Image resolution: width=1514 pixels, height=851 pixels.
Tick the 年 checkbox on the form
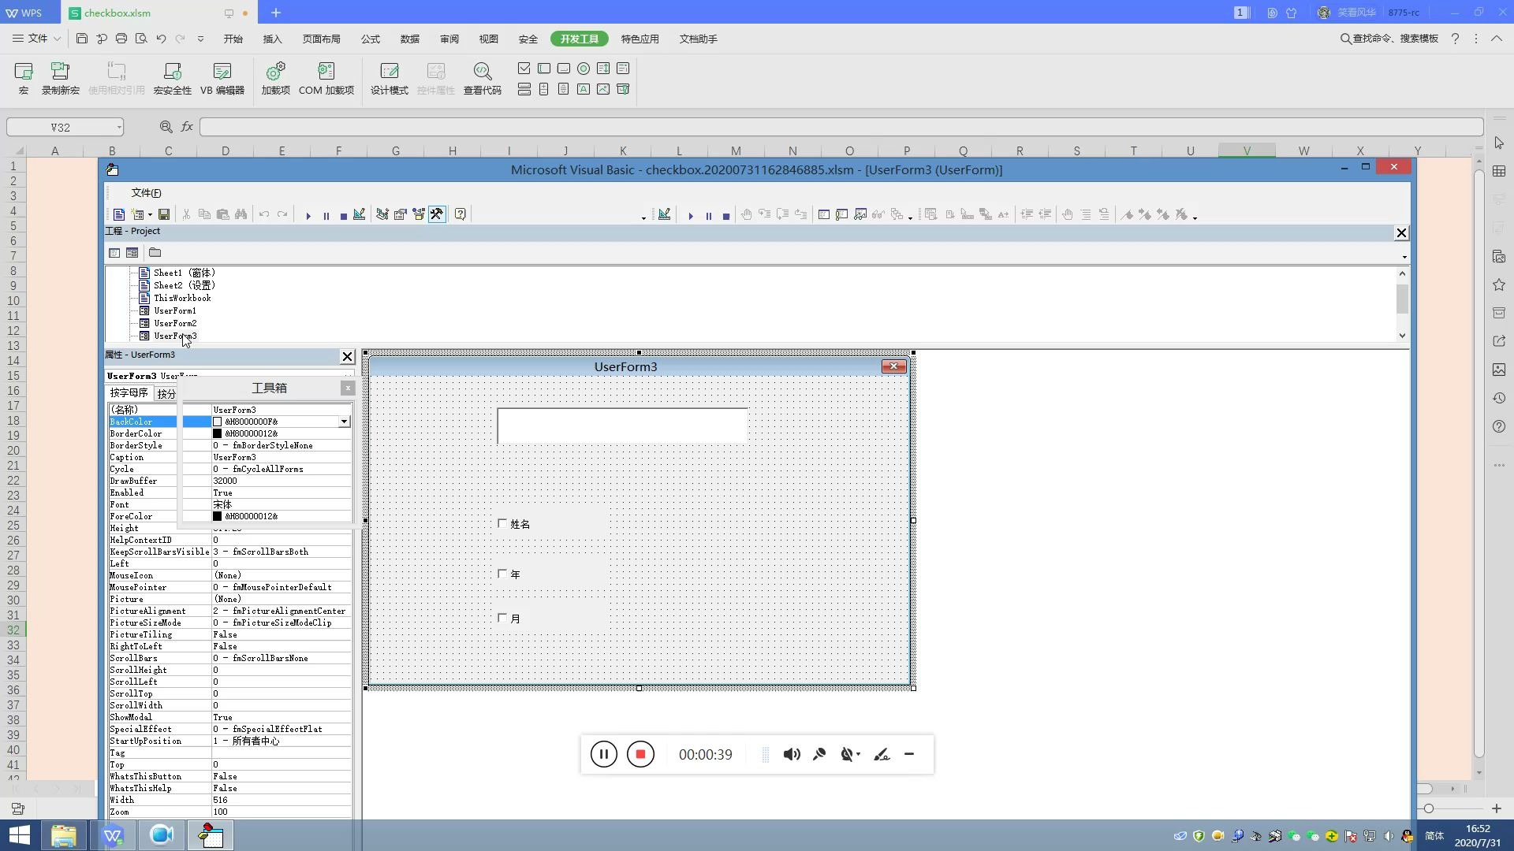tap(502, 574)
